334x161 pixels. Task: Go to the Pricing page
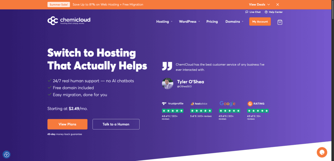[212, 22]
